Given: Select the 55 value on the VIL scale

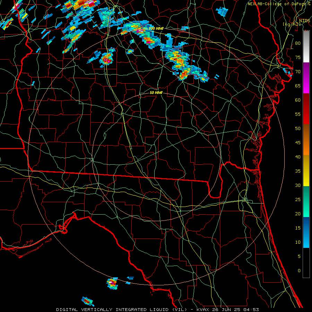Looking at the screenshot, I should click(298, 114).
